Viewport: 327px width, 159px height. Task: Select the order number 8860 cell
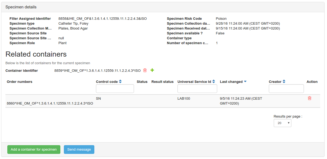click(x=50, y=103)
